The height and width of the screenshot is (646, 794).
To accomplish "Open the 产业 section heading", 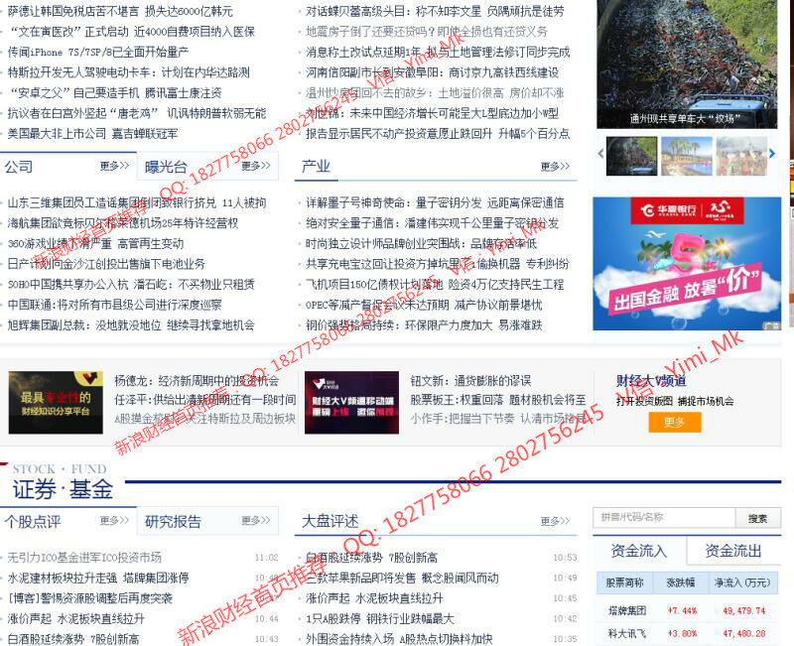I will click(316, 166).
